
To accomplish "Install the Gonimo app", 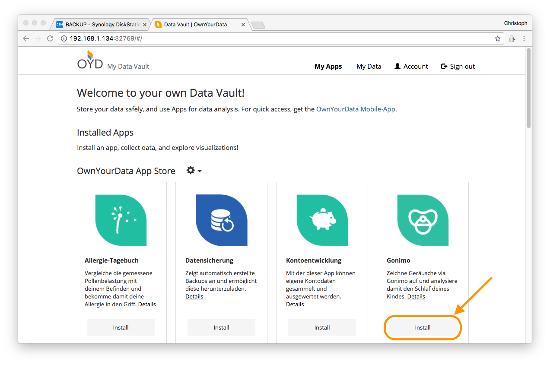I will 423,327.
